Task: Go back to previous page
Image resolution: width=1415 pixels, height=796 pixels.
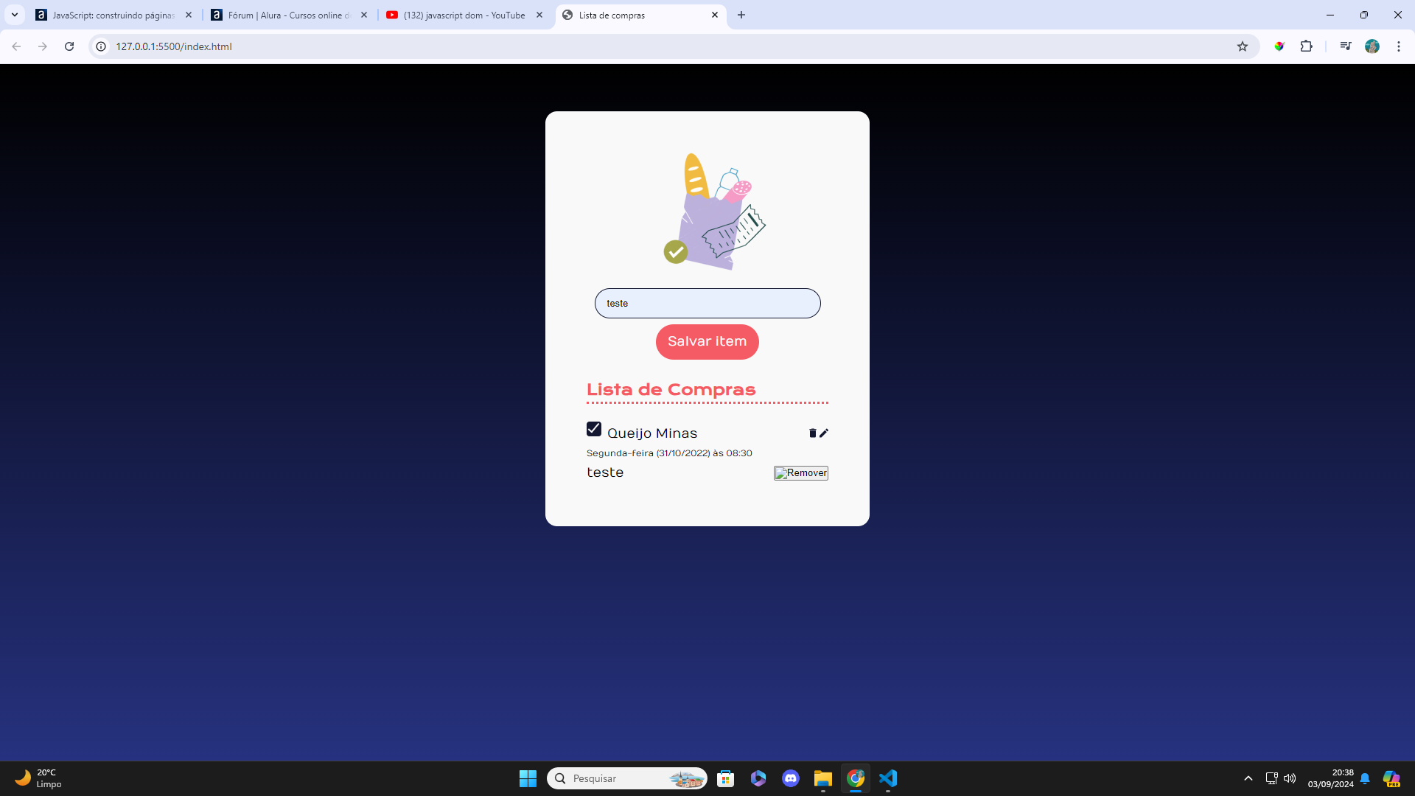Action: coord(16,46)
